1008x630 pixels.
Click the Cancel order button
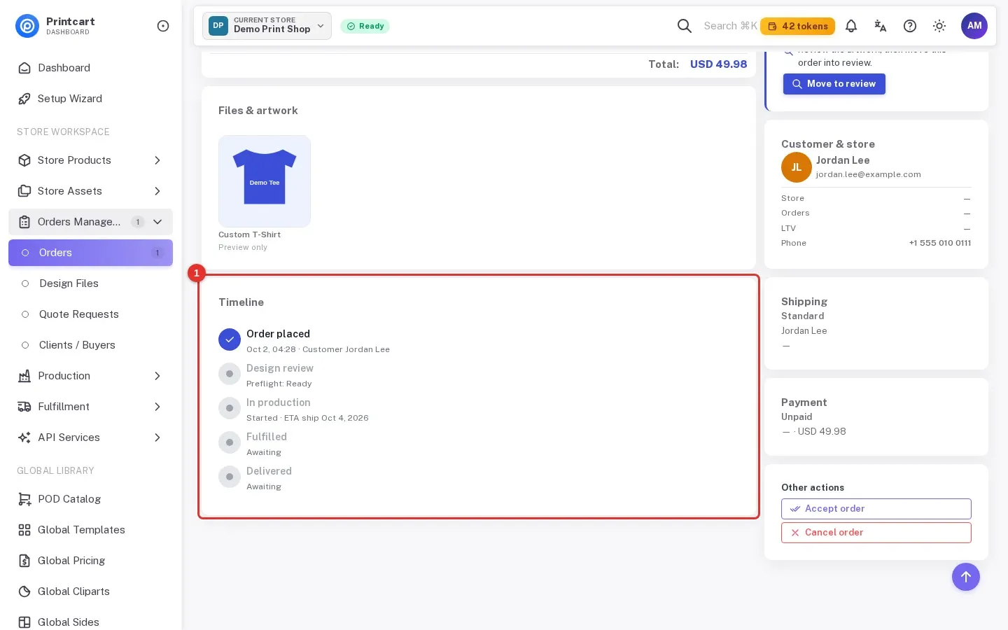876,533
